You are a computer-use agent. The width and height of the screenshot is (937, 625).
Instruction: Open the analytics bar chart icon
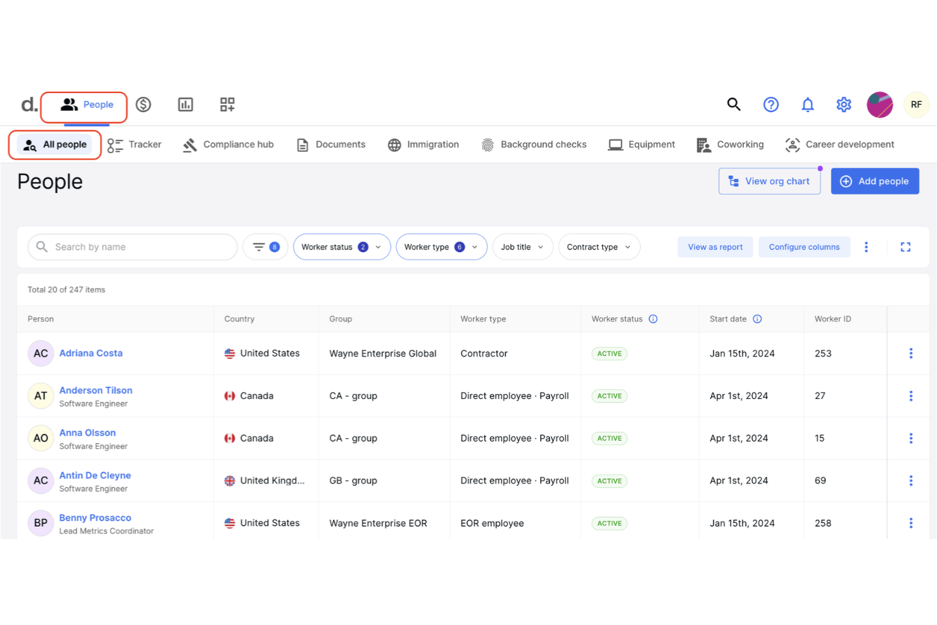pyautogui.click(x=185, y=104)
